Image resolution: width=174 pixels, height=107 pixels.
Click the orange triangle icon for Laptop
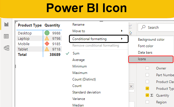(47, 38)
